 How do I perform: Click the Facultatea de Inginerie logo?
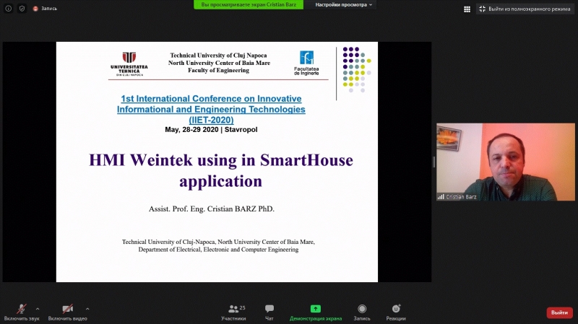(x=306, y=63)
